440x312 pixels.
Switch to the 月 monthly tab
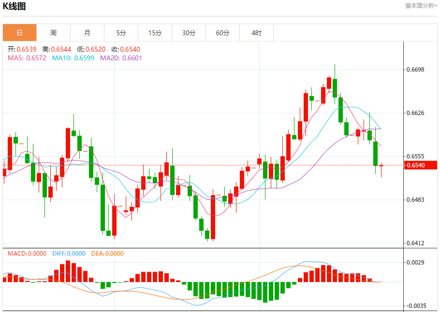coord(87,33)
